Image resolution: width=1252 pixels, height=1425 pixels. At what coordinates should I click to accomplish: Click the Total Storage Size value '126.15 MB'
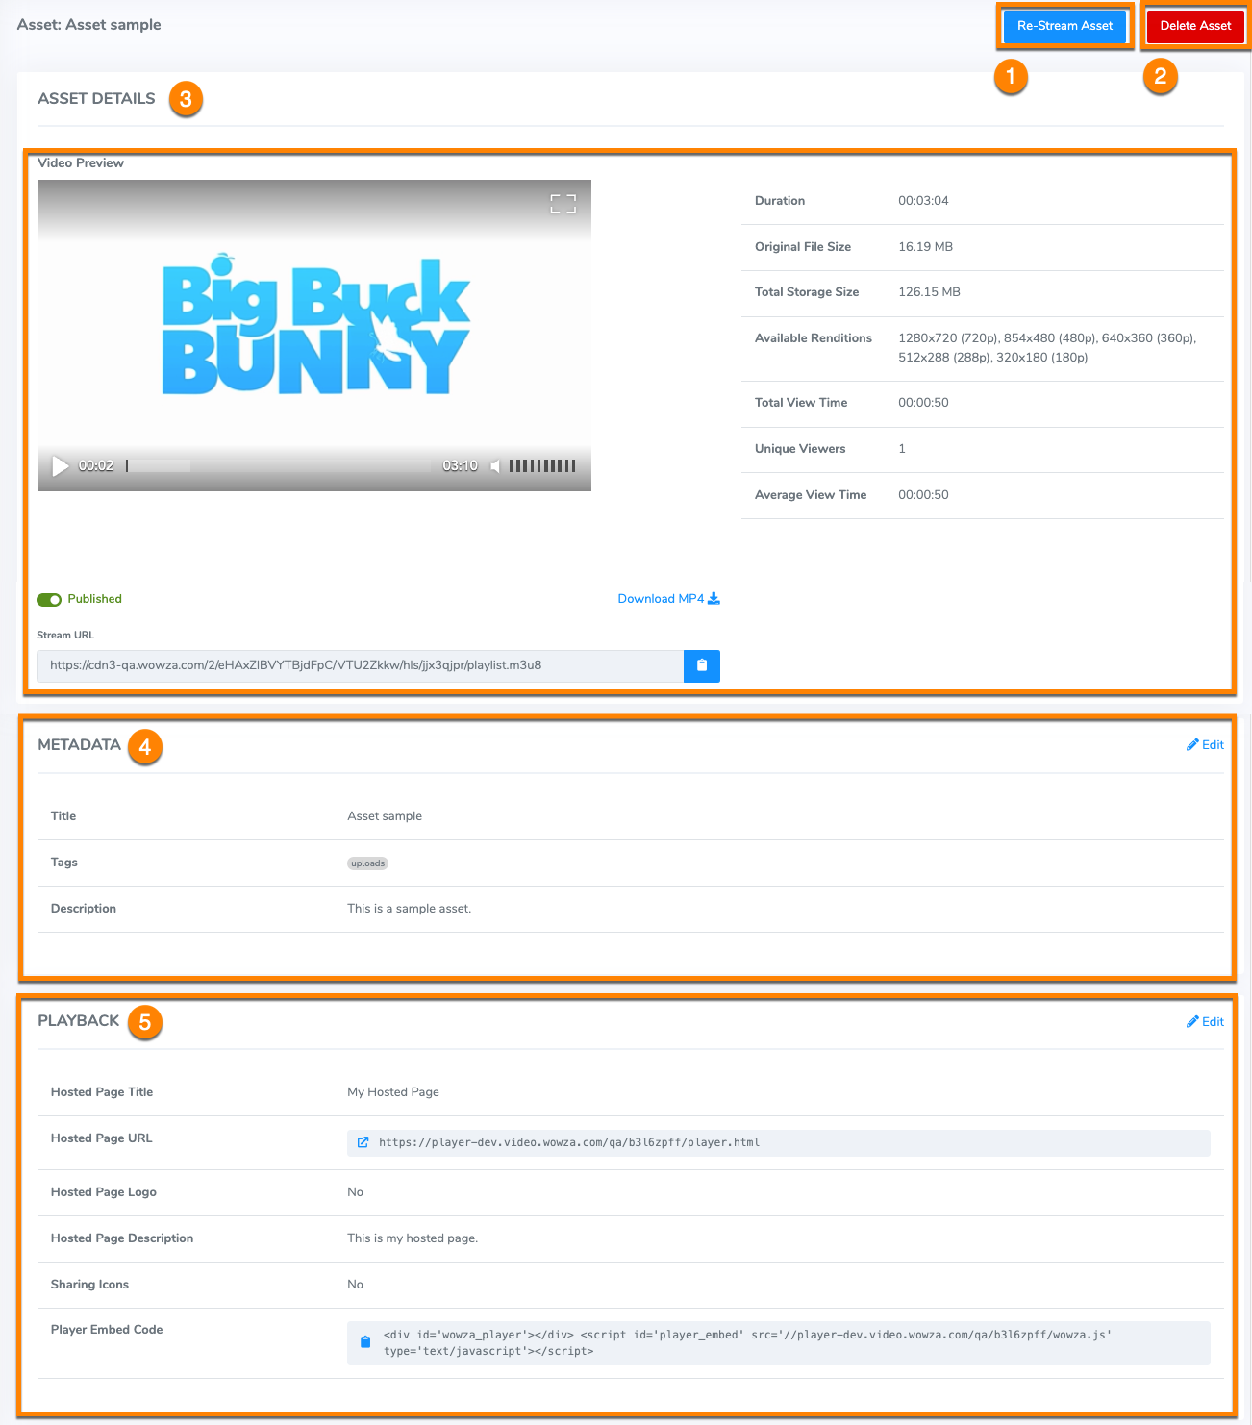(929, 292)
